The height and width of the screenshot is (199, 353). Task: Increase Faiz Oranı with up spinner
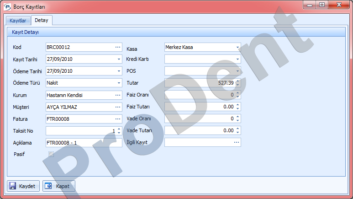(238, 93)
